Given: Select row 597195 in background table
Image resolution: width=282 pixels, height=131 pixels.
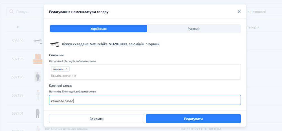Looking at the screenshot, I should 17,59.
